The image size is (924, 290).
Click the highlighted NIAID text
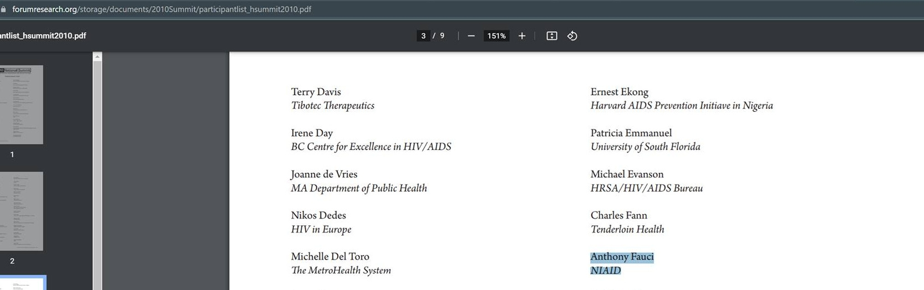[606, 271]
